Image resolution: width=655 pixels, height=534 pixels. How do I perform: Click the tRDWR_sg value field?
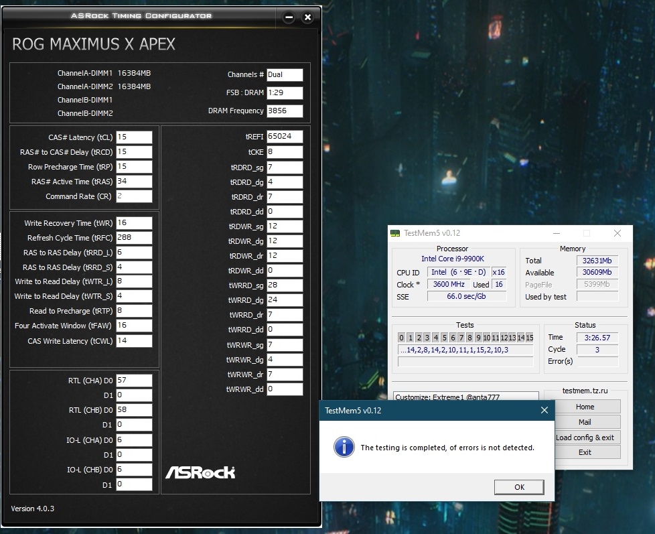(285, 226)
